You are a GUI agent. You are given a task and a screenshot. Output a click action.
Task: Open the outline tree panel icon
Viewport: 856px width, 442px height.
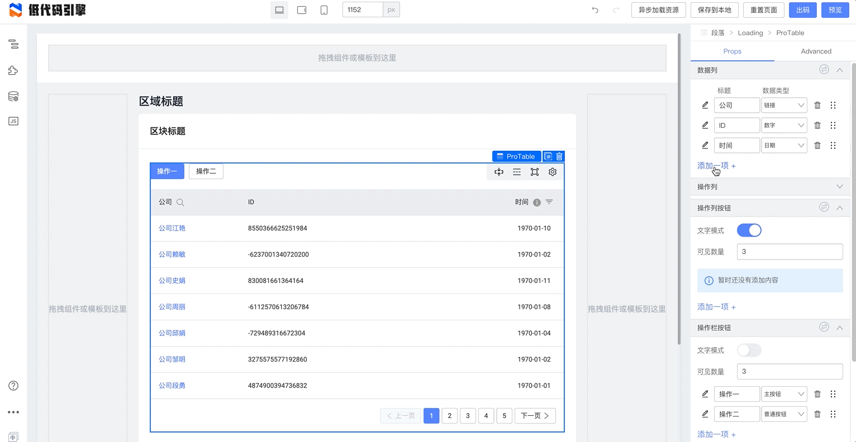point(13,44)
